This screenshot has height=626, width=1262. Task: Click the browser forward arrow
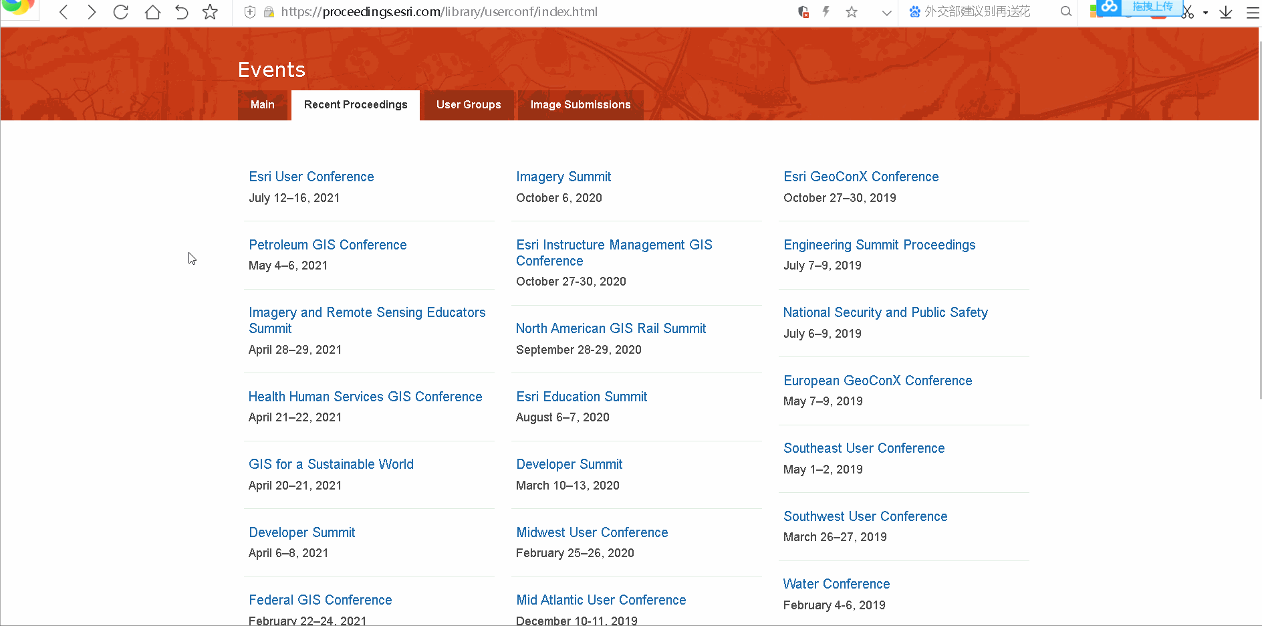pos(92,12)
